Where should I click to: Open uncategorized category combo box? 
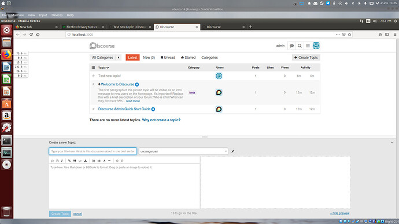(x=183, y=151)
